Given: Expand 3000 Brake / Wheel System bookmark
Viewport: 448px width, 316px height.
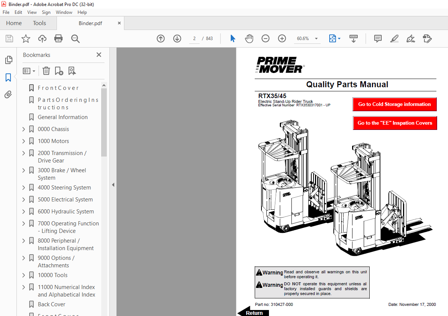Looking at the screenshot, I should [24, 170].
